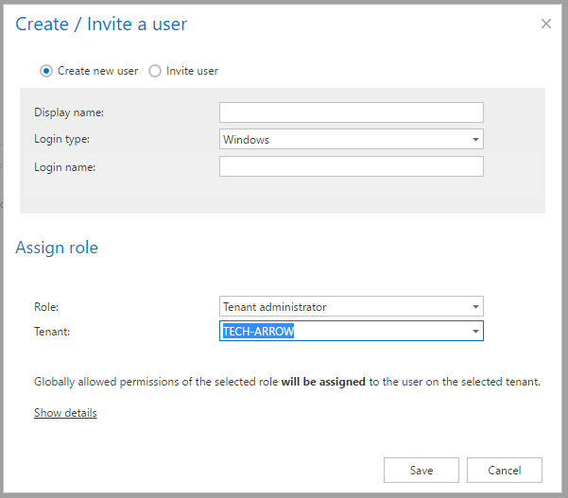Choose the Invite user radio option

tap(155, 71)
